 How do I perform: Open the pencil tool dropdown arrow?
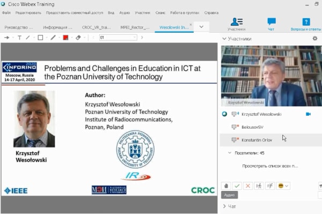[60, 38]
